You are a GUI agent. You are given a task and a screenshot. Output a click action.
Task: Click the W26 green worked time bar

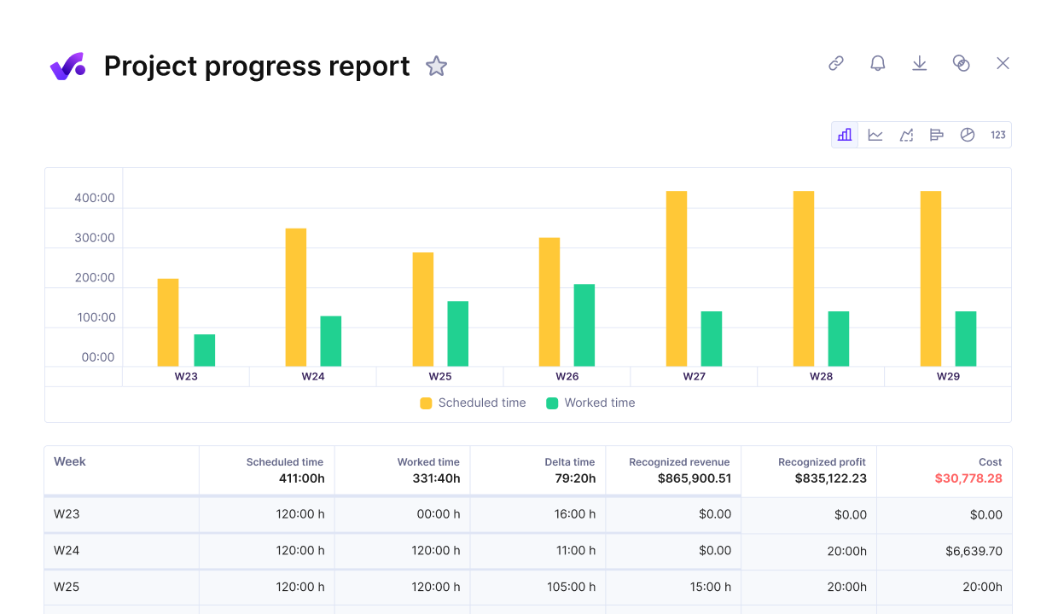tap(584, 325)
